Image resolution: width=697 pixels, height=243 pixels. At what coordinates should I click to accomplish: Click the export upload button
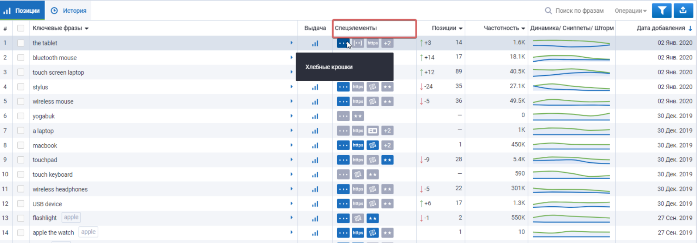click(x=683, y=11)
